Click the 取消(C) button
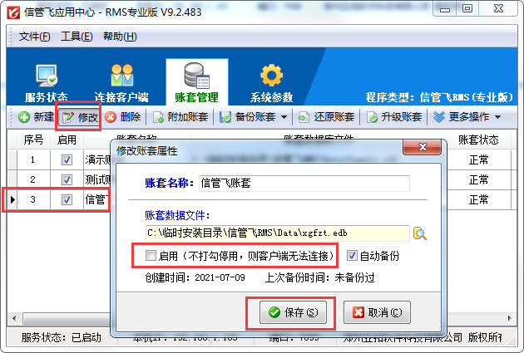The width and height of the screenshot is (524, 353). pyautogui.click(x=377, y=312)
